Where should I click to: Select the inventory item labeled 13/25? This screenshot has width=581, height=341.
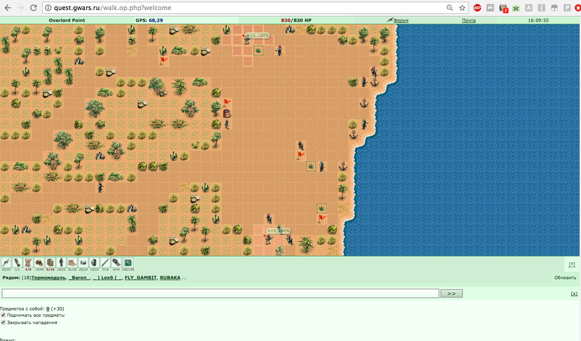pos(94,262)
